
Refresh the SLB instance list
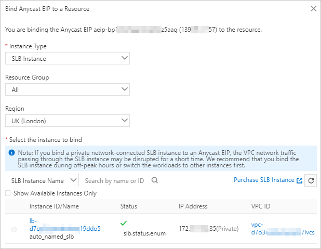point(311,180)
